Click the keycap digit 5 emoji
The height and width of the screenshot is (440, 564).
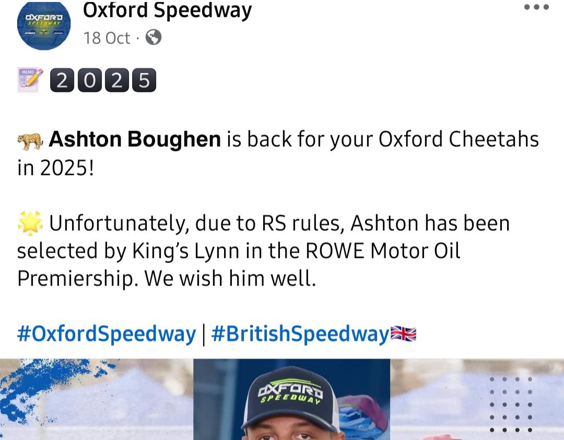[x=144, y=80]
